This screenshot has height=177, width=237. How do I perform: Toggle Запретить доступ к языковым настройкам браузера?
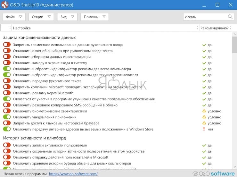(x=7, y=123)
